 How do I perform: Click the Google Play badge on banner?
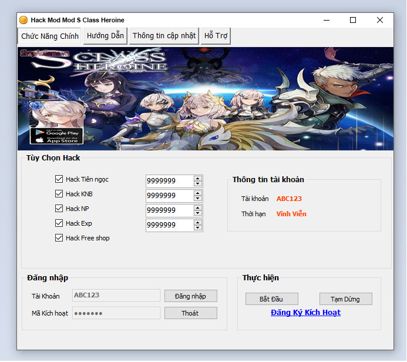56,133
